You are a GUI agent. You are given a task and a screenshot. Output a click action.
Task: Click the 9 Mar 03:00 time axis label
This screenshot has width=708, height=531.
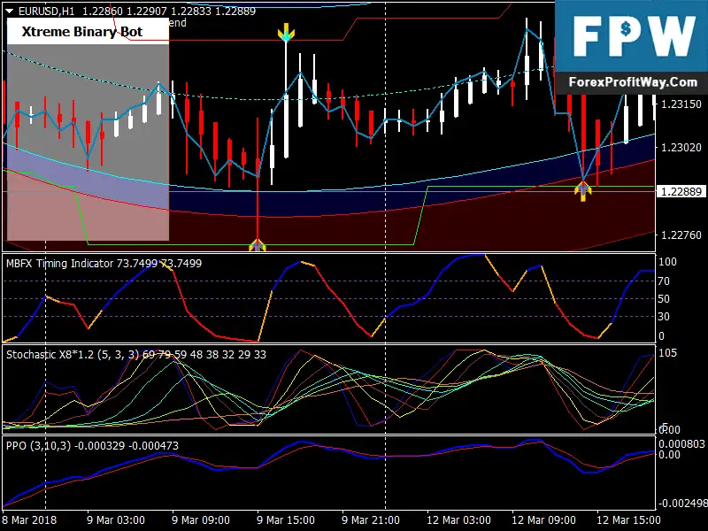pos(116,520)
